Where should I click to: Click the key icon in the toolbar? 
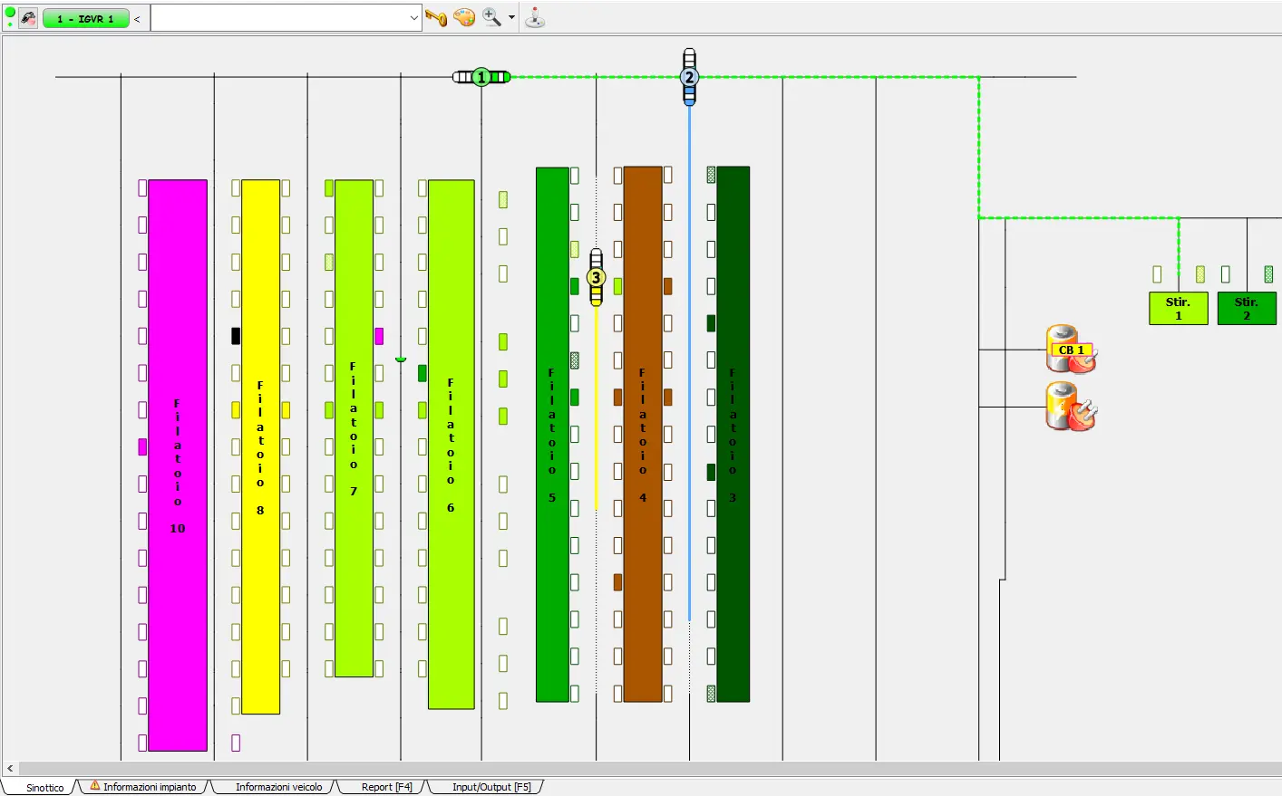click(x=436, y=18)
